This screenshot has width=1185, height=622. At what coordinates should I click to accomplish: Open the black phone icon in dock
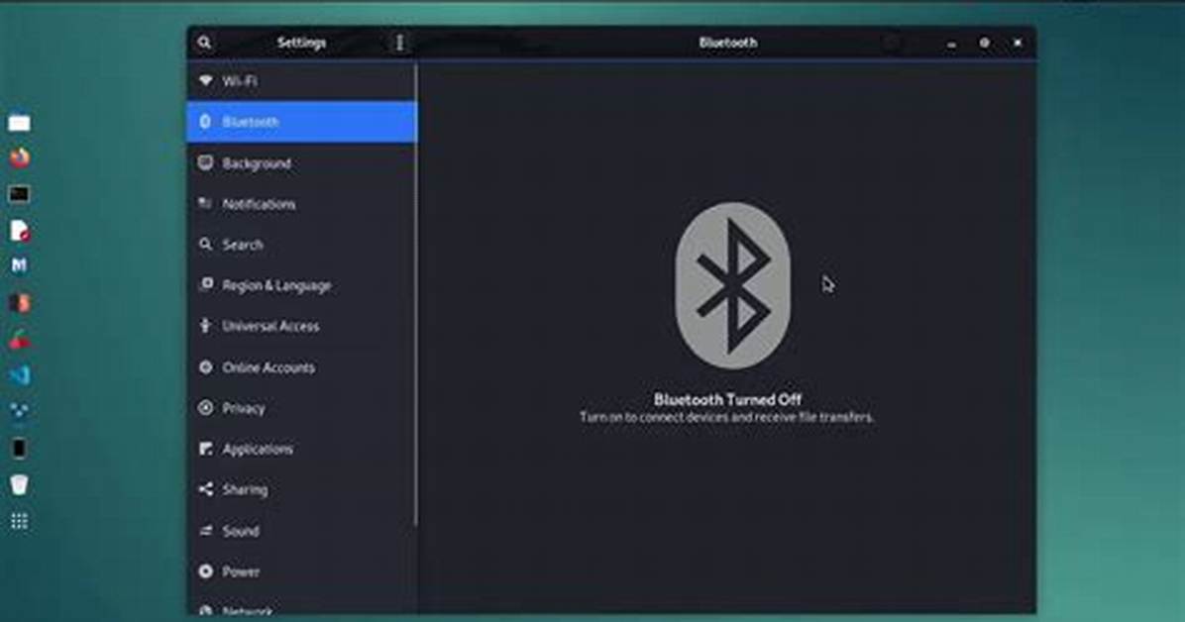pos(19,448)
